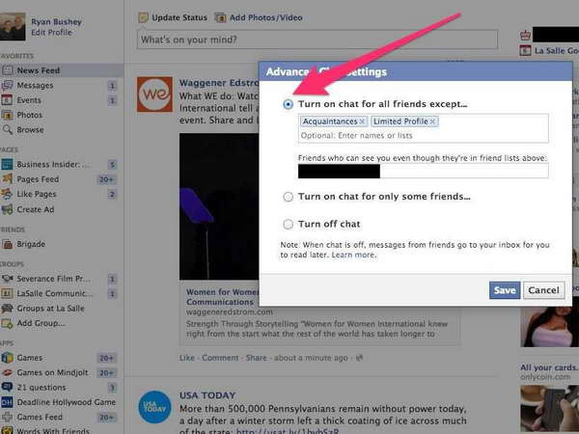
Task: Click the Games app icon
Action: click(x=7, y=358)
